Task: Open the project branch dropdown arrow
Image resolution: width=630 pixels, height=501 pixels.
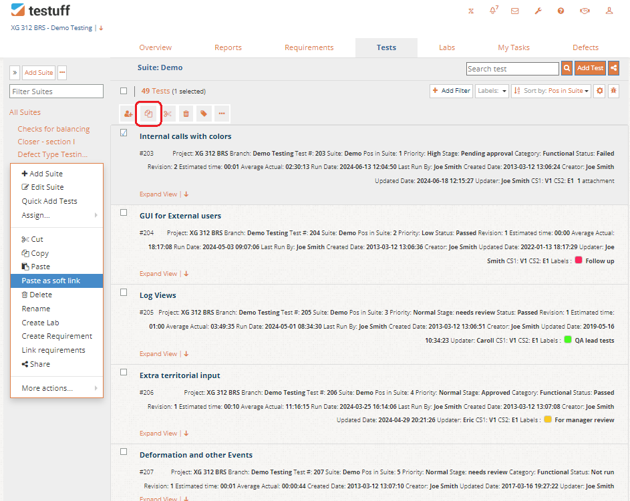Action: click(x=102, y=28)
